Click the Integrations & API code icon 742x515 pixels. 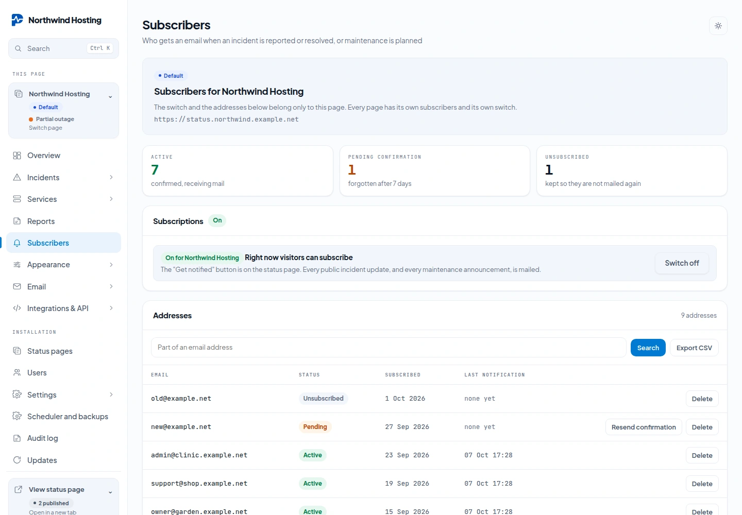tap(17, 308)
